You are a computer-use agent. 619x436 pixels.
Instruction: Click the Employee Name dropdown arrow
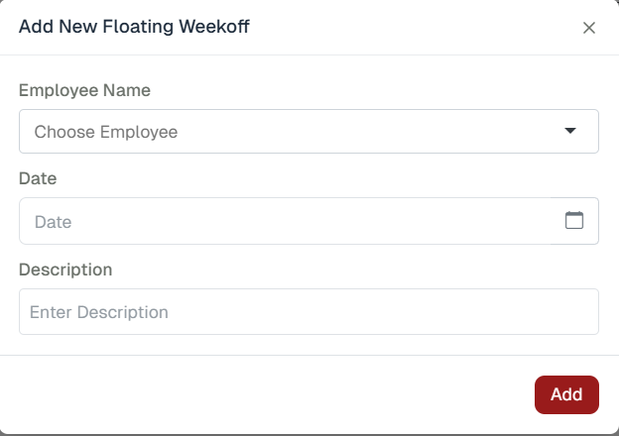569,131
